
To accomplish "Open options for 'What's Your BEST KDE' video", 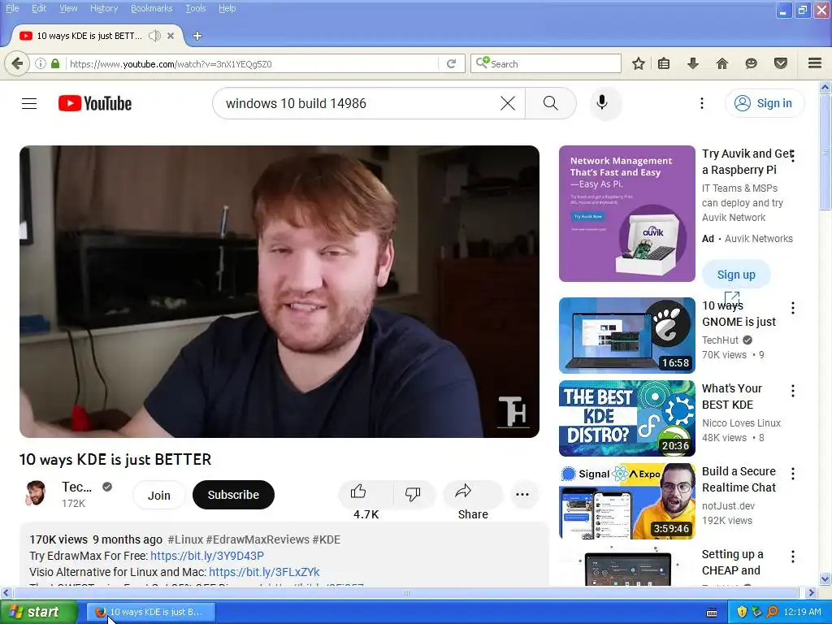I will [x=793, y=391].
